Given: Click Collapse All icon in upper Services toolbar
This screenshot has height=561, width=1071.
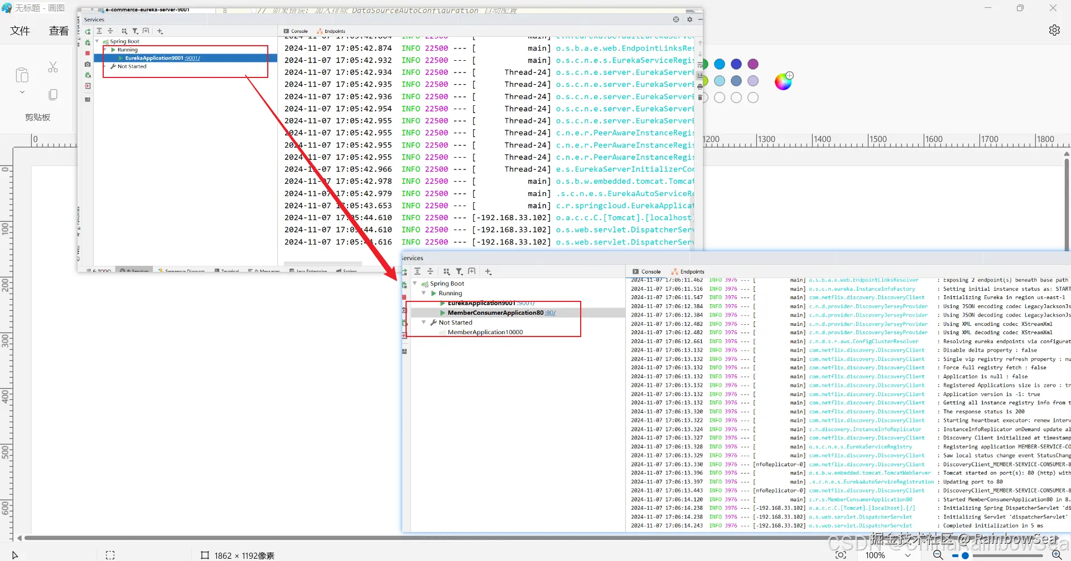Looking at the screenshot, I should pyautogui.click(x=110, y=31).
